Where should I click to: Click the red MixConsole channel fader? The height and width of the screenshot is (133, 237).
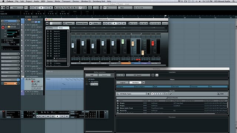[153, 43]
